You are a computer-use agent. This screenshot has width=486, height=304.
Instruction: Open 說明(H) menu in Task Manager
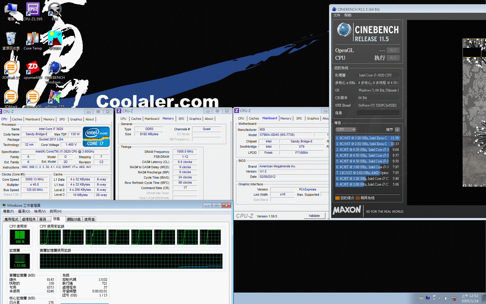coord(56,211)
